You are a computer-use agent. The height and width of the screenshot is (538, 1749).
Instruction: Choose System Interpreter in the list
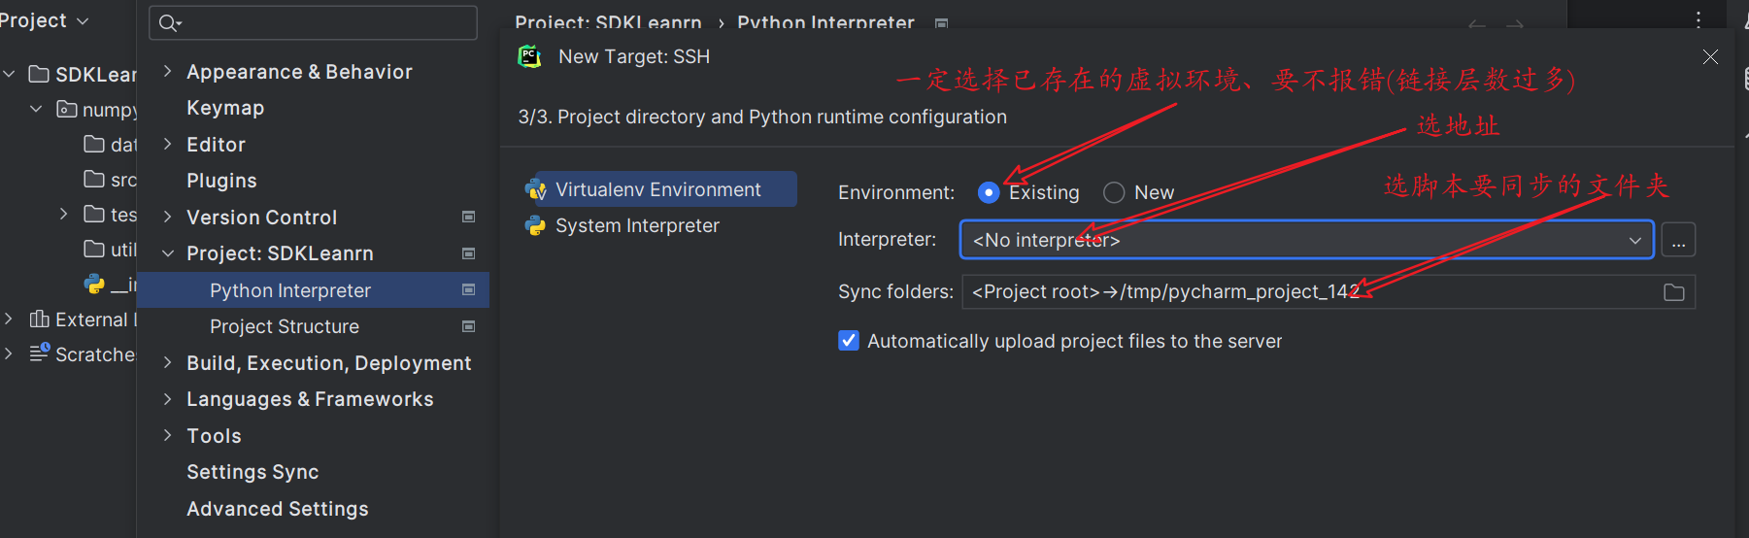pyautogui.click(x=637, y=225)
